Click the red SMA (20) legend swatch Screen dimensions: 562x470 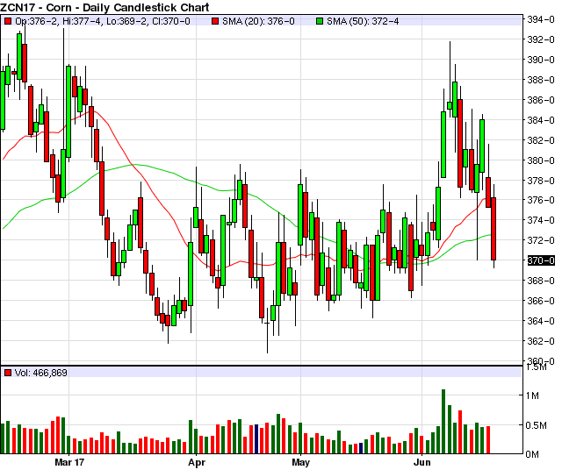pos(215,21)
